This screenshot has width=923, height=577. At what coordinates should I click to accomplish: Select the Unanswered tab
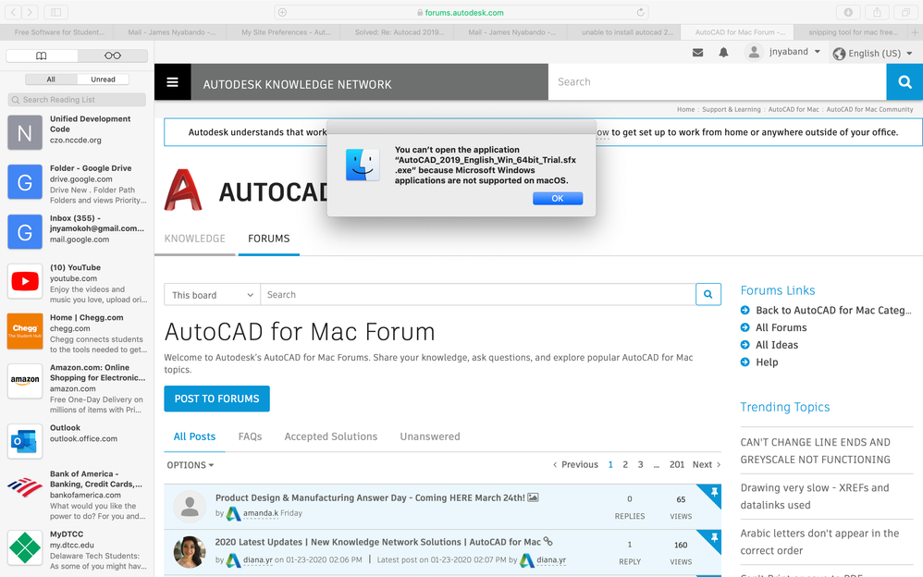click(430, 436)
